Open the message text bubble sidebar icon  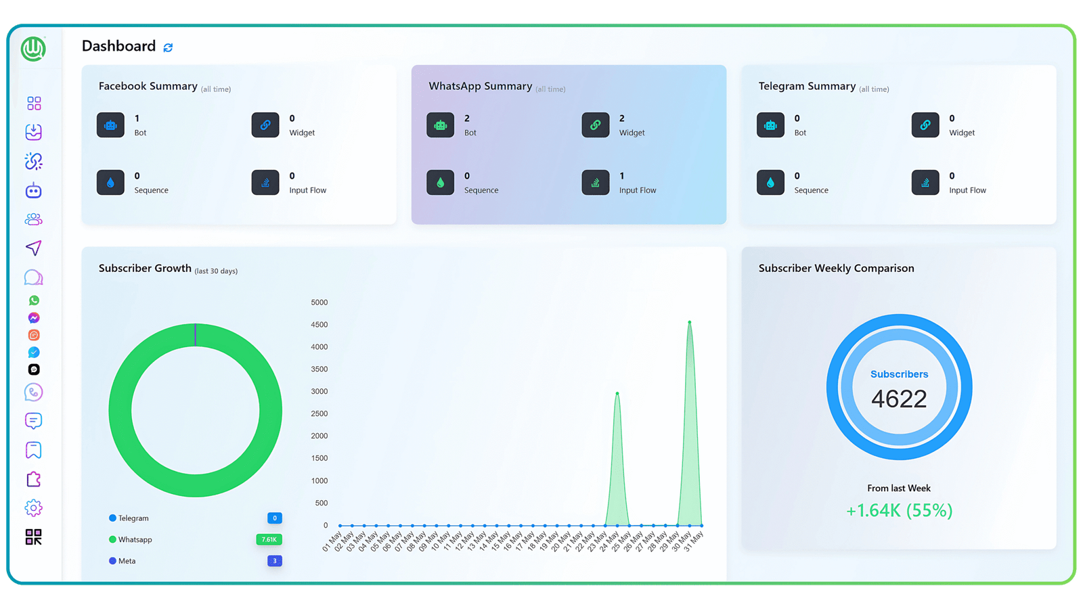(x=34, y=421)
